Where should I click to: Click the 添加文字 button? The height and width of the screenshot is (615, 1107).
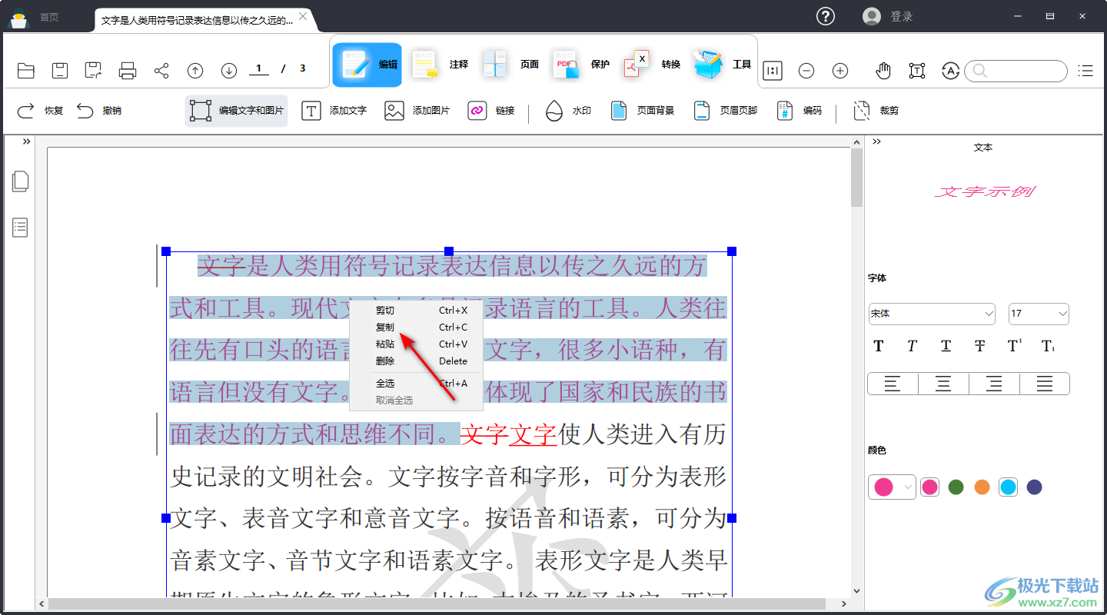[x=334, y=111]
